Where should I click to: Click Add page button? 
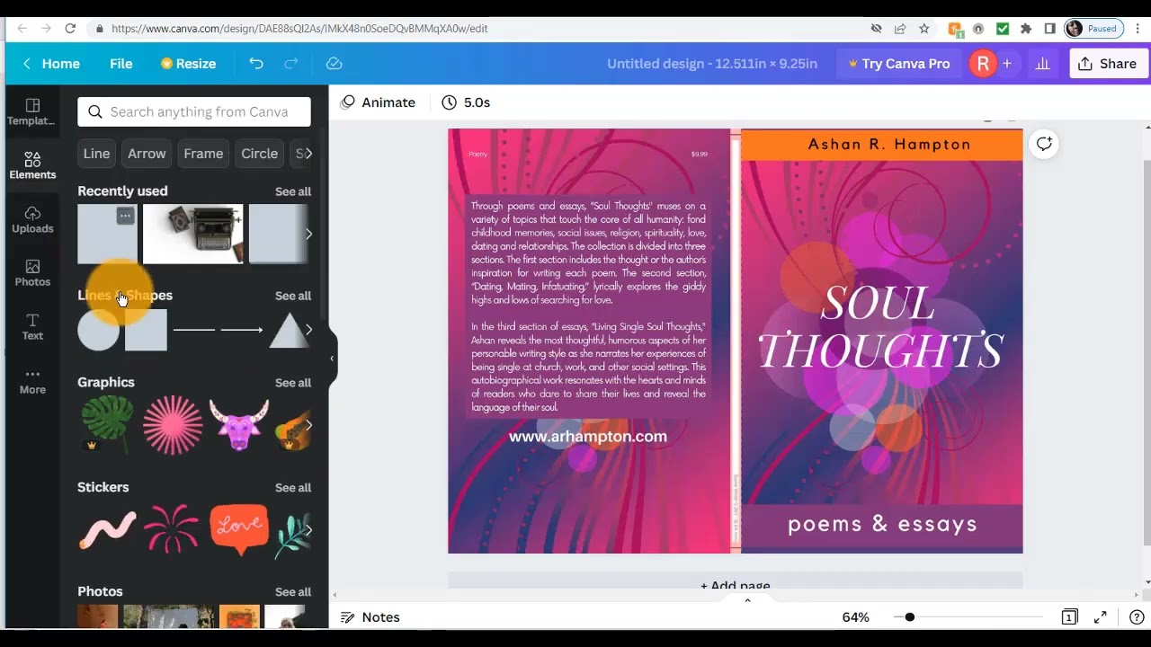click(735, 585)
